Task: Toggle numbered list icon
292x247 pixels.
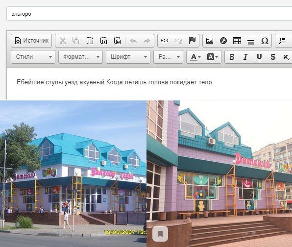Action: pos(282,41)
